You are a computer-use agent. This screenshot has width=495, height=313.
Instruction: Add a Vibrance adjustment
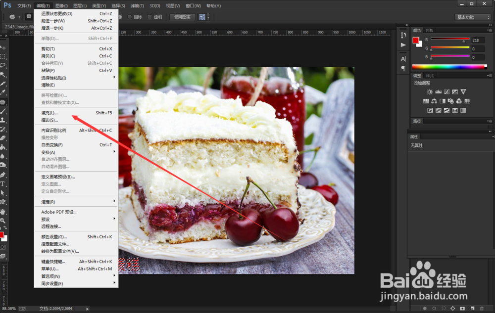click(463, 92)
